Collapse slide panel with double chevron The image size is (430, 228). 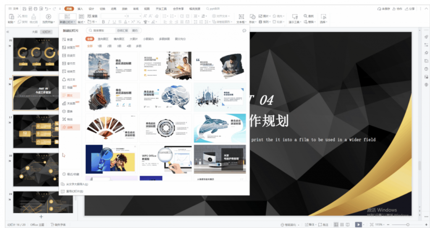pos(8,32)
